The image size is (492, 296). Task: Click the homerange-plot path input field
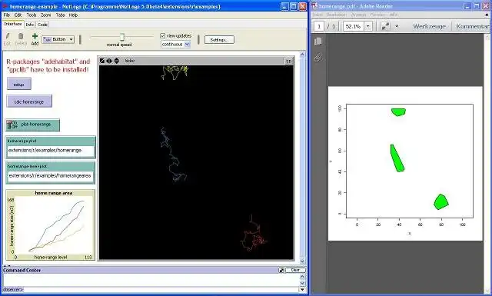[x=50, y=151]
